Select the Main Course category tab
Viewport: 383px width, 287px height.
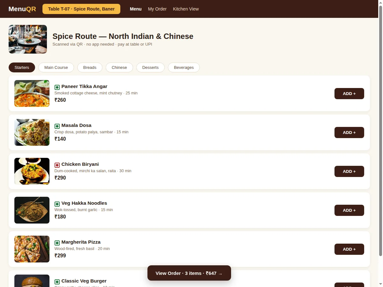click(56, 68)
